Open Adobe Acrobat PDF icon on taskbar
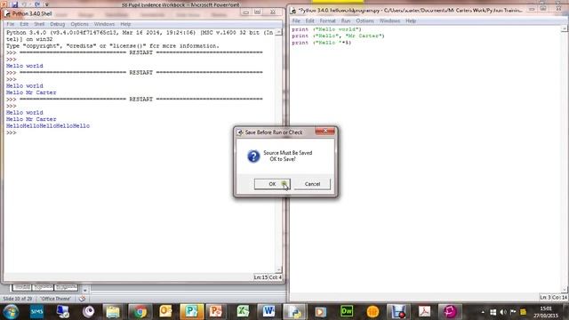 coord(424,312)
